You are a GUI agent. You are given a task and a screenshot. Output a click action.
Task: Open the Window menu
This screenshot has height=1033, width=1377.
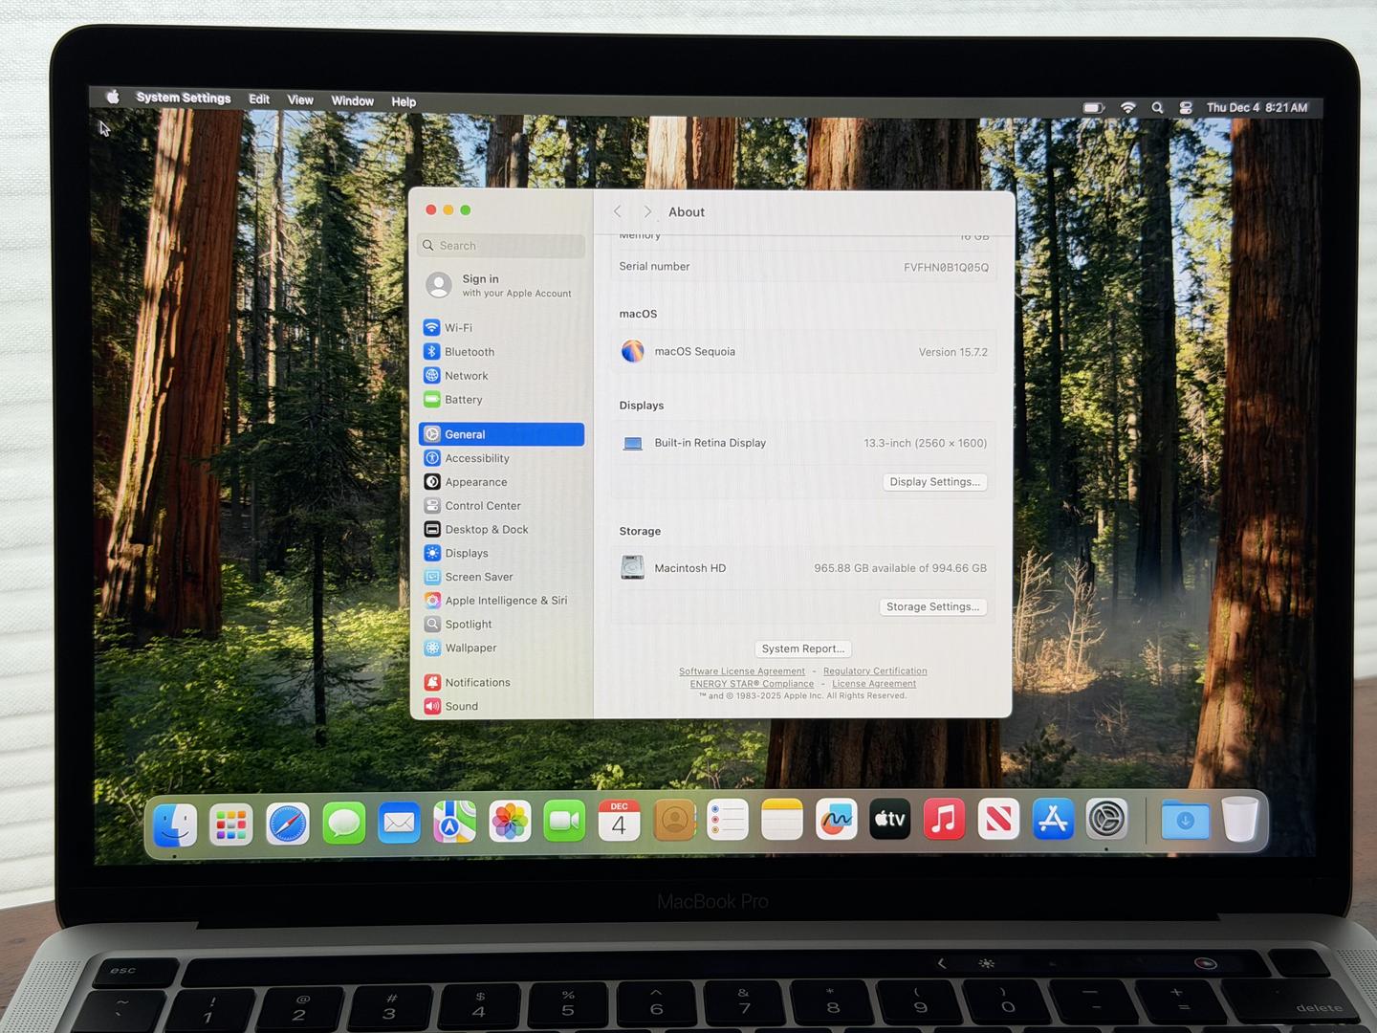(352, 100)
